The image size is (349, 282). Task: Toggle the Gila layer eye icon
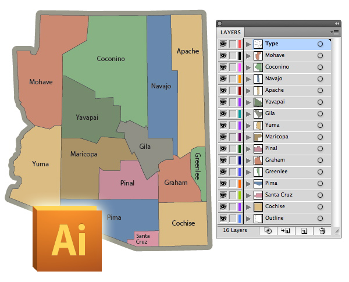coord(223,113)
